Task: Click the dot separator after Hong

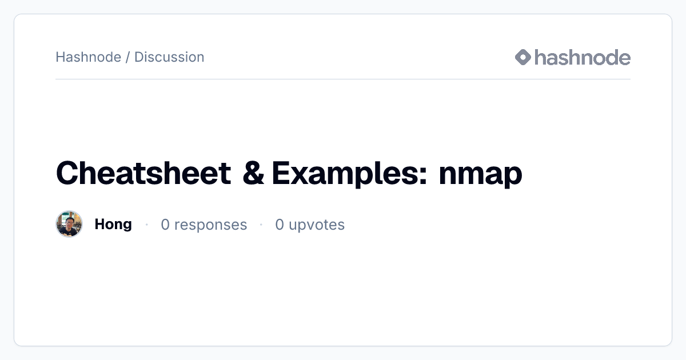Action: point(146,225)
